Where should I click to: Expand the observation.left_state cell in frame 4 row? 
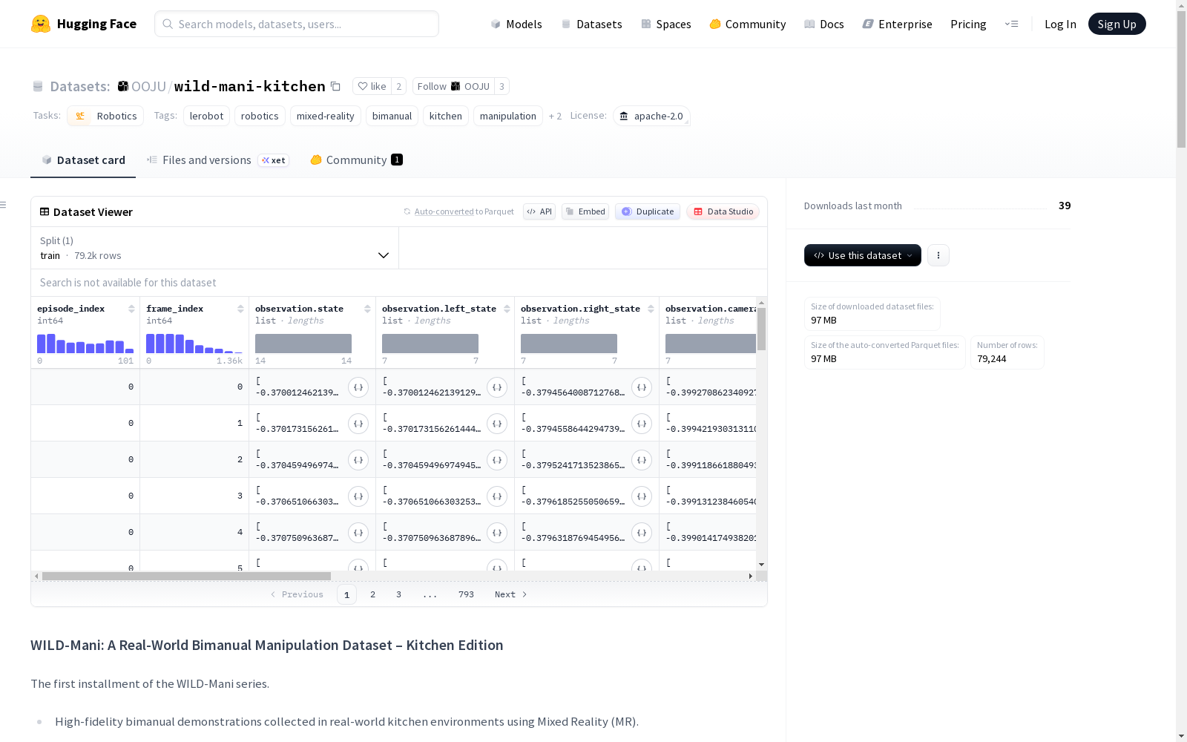[x=497, y=533]
